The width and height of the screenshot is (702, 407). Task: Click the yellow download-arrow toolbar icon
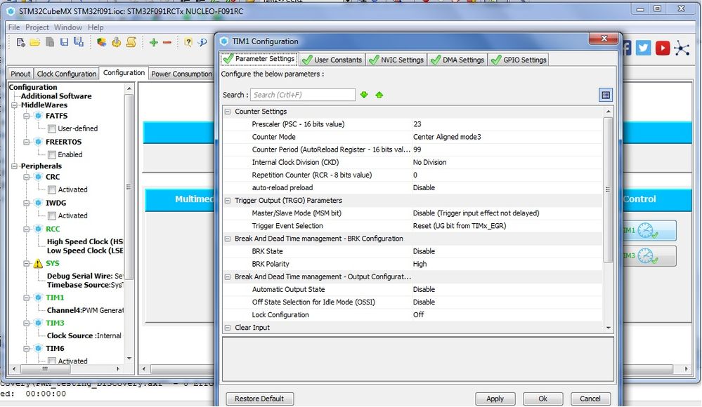[x=117, y=42]
